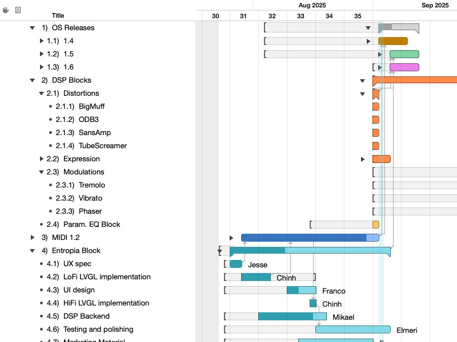Viewport: 457px width, 342px height.
Task: Click the notes document icon in the header
Action: click(x=18, y=10)
